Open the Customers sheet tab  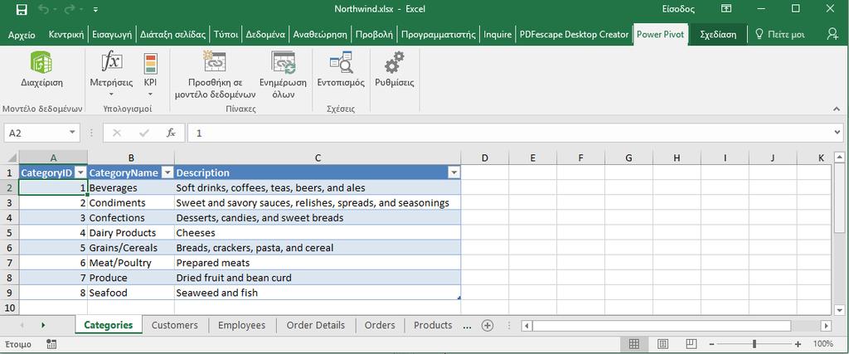[x=174, y=325]
